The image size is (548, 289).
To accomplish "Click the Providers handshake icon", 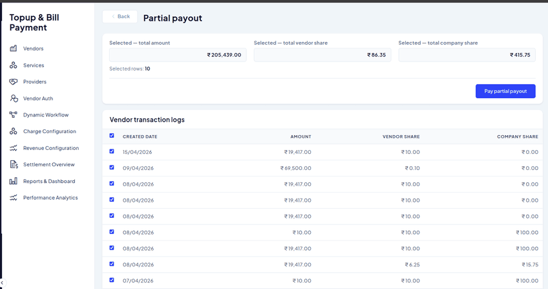I will point(14,81).
